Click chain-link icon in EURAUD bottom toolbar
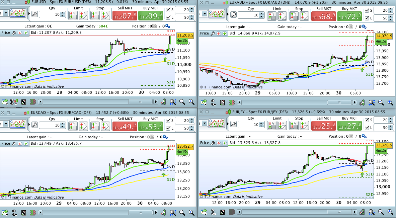Screen dimensions: 396x218 (x=213, y=102)
